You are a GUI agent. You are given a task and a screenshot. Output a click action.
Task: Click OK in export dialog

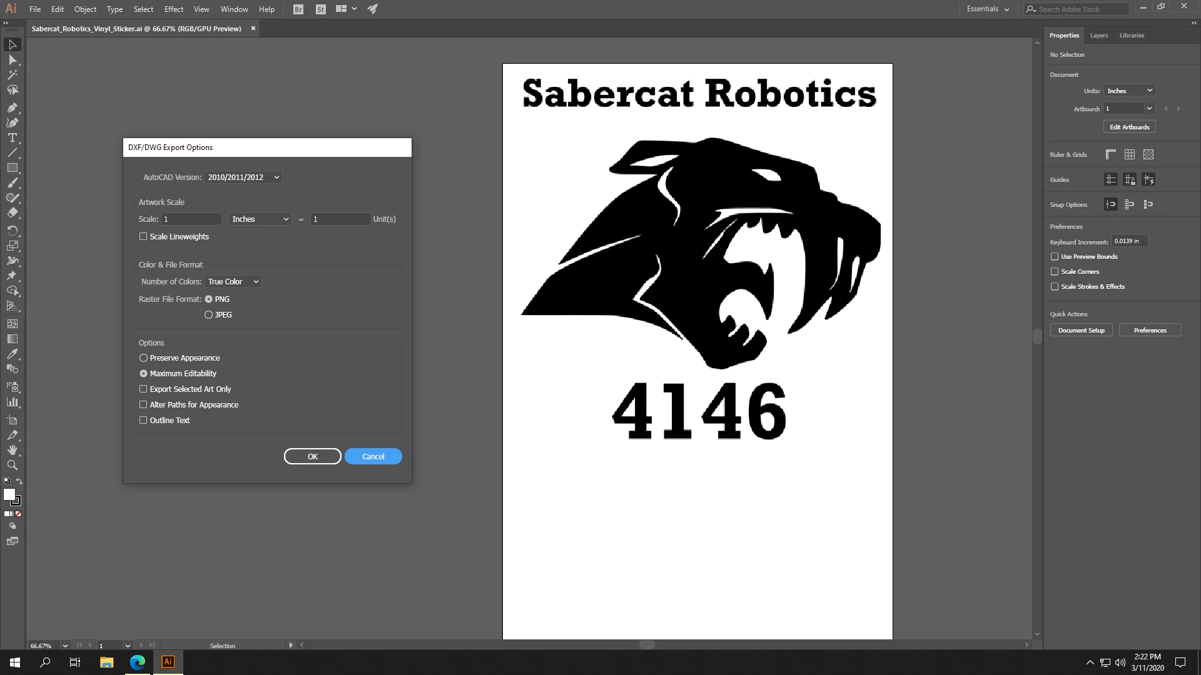312,456
